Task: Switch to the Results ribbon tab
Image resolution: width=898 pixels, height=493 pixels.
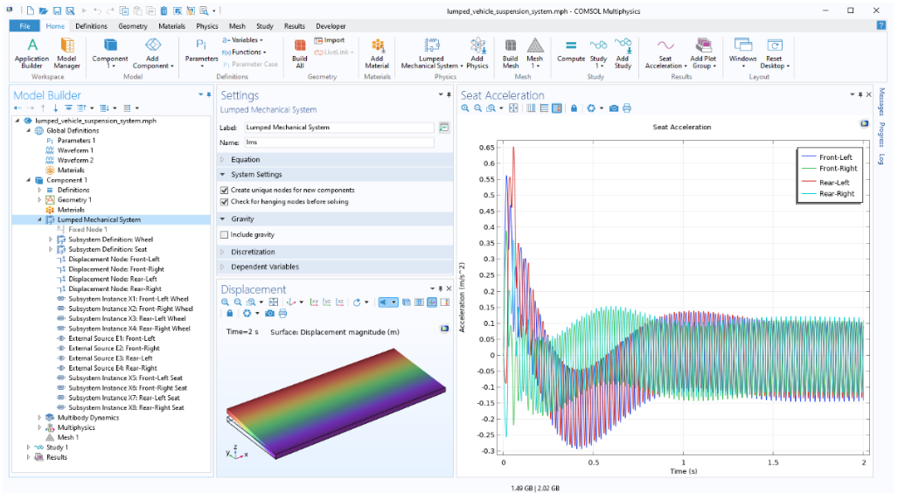Action: pos(295,26)
